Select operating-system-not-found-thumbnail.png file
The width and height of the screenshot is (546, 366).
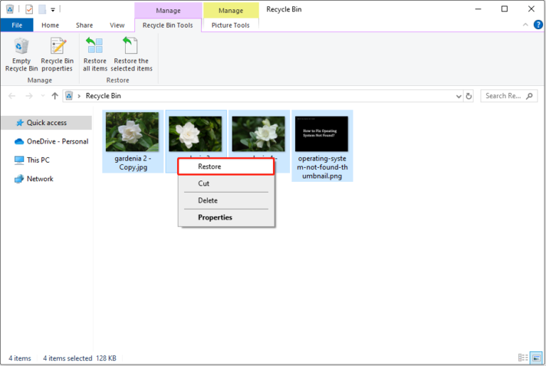pos(322,146)
